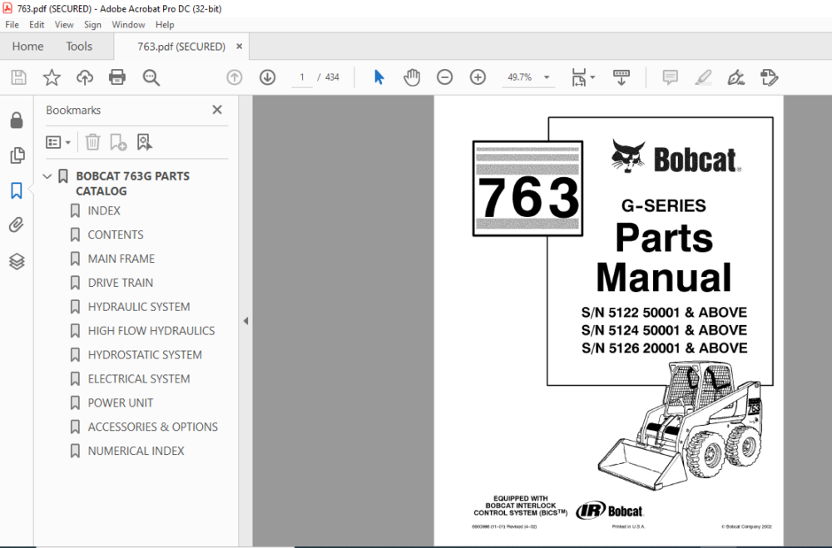Viewport: 832px width, 548px height.
Task: Open the INDEX bookmark
Action: click(104, 210)
